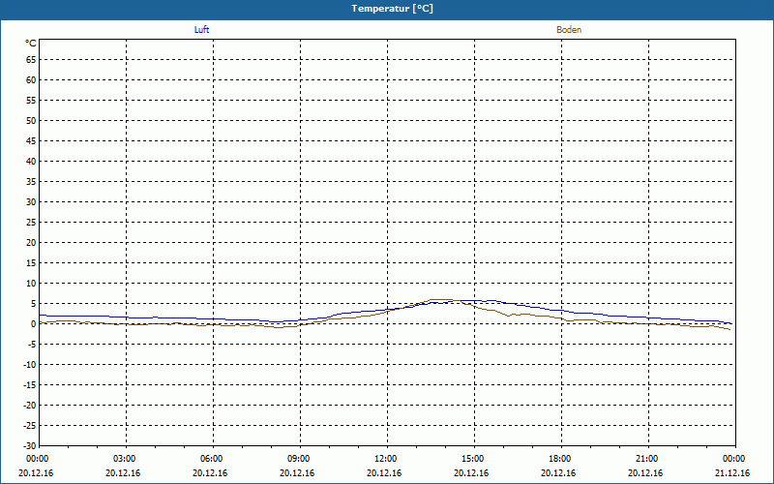Click the 30 value on the y-axis
The image size is (774, 484).
click(31, 202)
